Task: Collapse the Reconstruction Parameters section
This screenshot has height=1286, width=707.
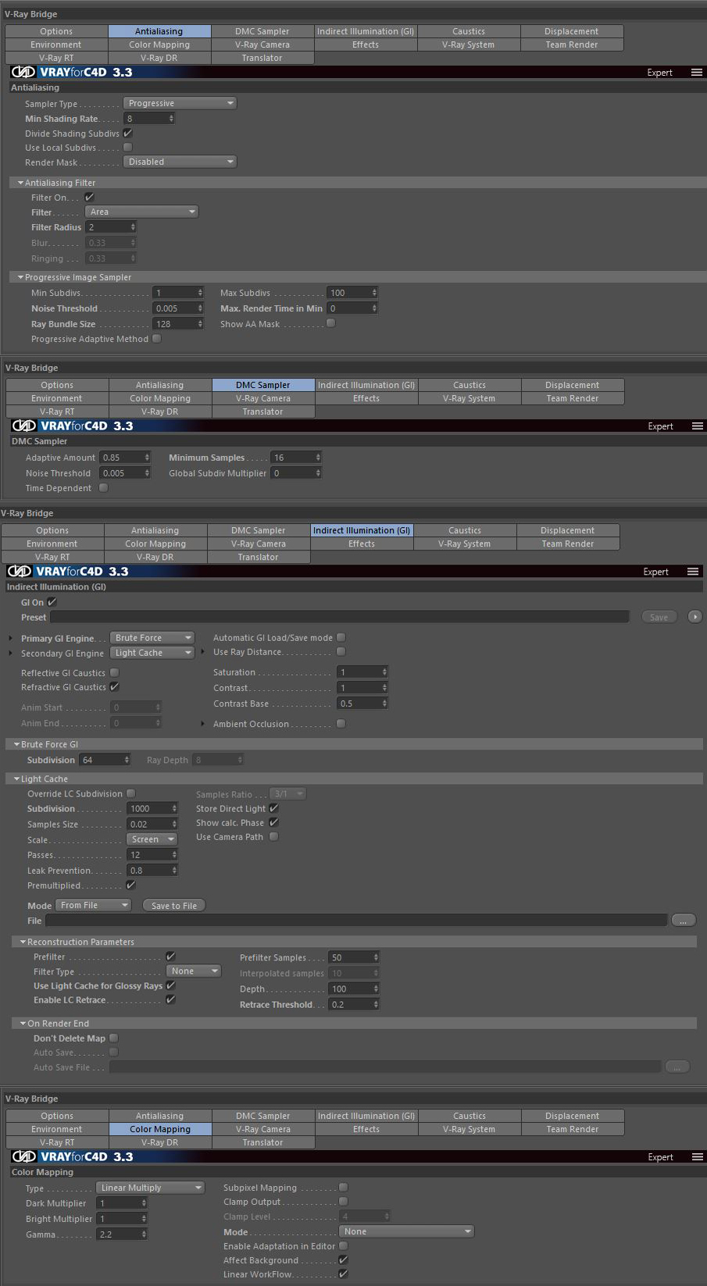Action: click(x=23, y=942)
